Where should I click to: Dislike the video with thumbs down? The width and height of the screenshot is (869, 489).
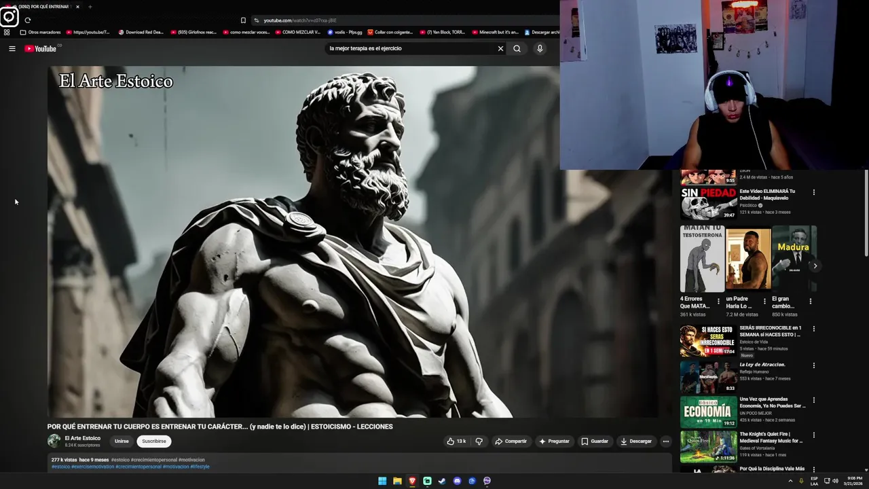pos(479,441)
